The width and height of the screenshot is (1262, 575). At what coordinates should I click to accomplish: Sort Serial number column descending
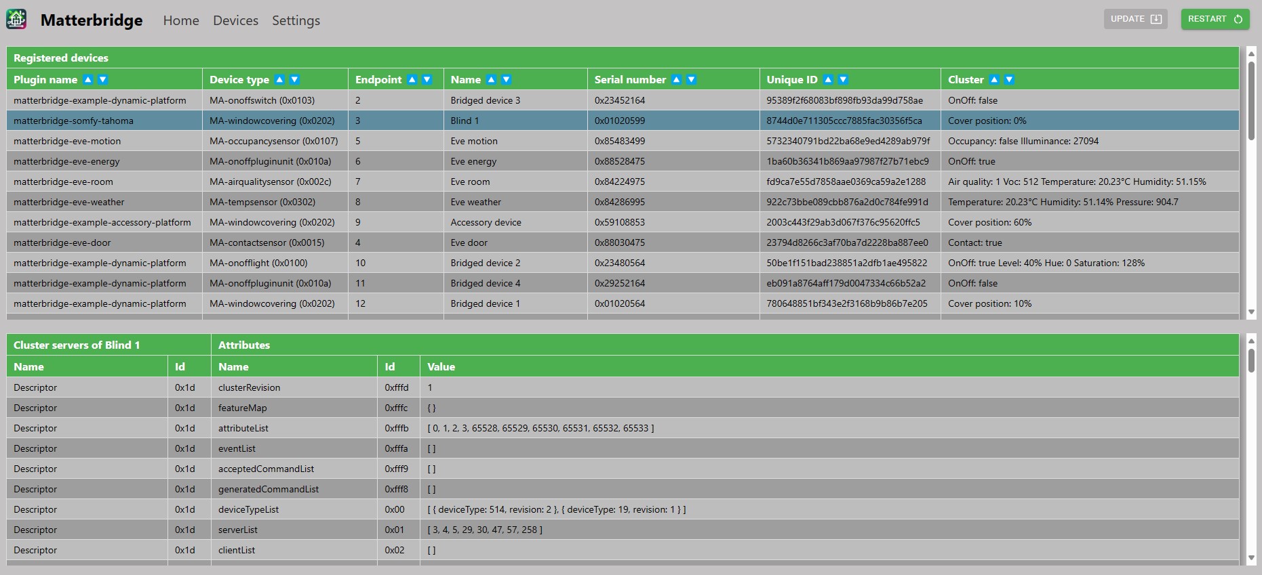691,79
